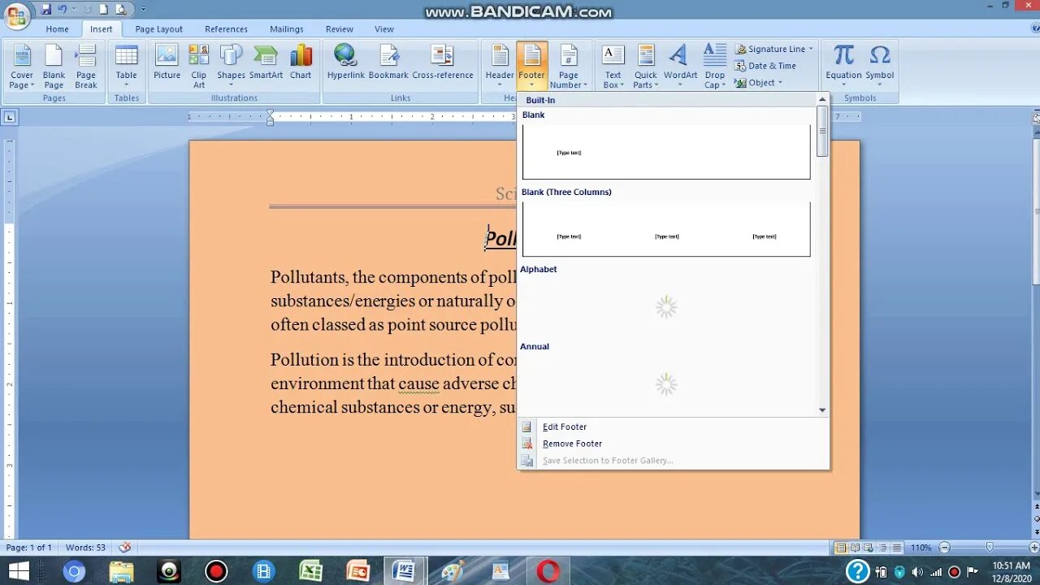Expand the Shapes gallery

click(231, 67)
